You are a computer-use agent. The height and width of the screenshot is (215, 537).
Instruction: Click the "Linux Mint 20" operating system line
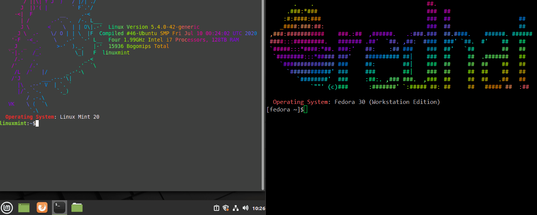[79, 117]
